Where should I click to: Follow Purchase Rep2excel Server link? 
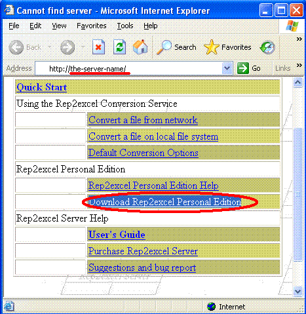(143, 251)
